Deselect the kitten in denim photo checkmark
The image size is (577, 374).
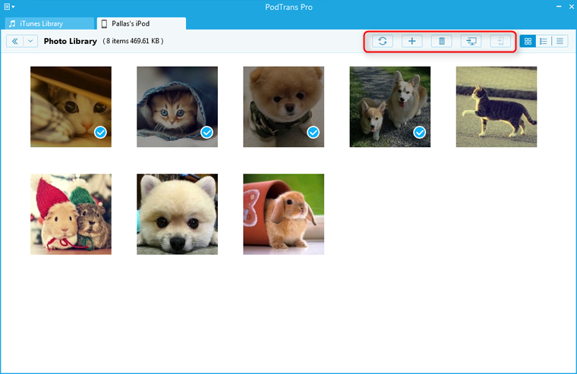pos(207,133)
